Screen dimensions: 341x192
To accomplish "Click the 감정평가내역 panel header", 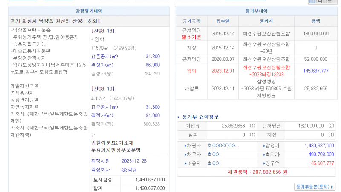I will pos(88,11).
